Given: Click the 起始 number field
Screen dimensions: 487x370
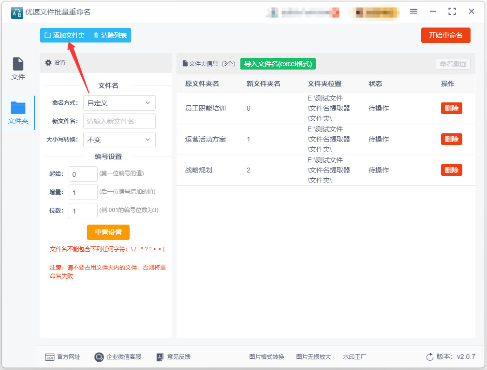Looking at the screenshot, I should coord(83,174).
